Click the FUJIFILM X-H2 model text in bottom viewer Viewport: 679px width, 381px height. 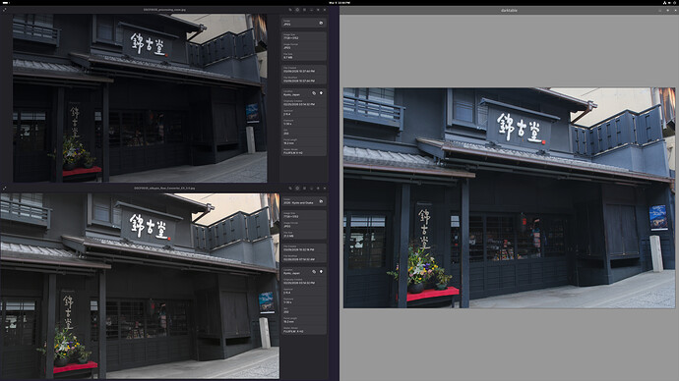point(293,332)
